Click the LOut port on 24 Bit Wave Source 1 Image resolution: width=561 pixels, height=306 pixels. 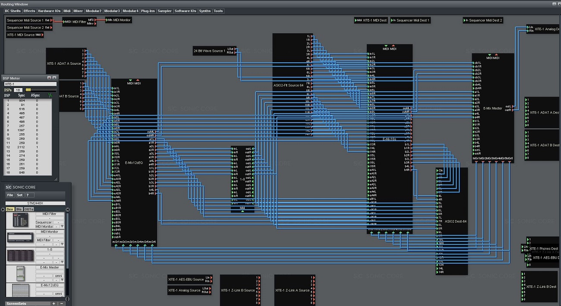click(232, 49)
